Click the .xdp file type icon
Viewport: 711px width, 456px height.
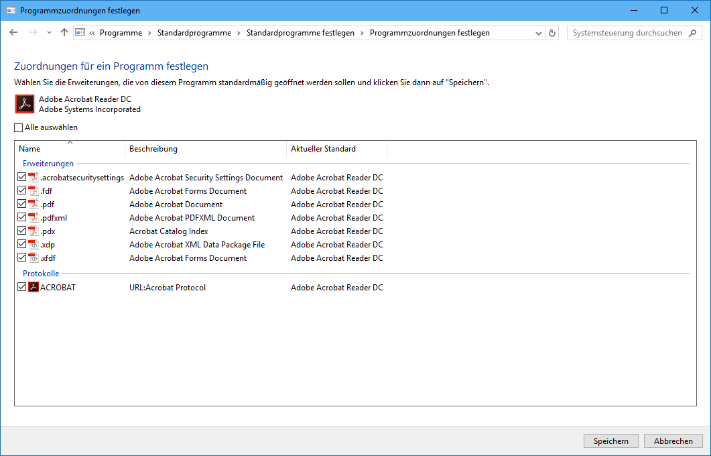click(x=34, y=244)
